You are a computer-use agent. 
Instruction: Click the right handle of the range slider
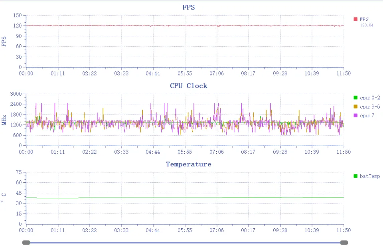344,243
